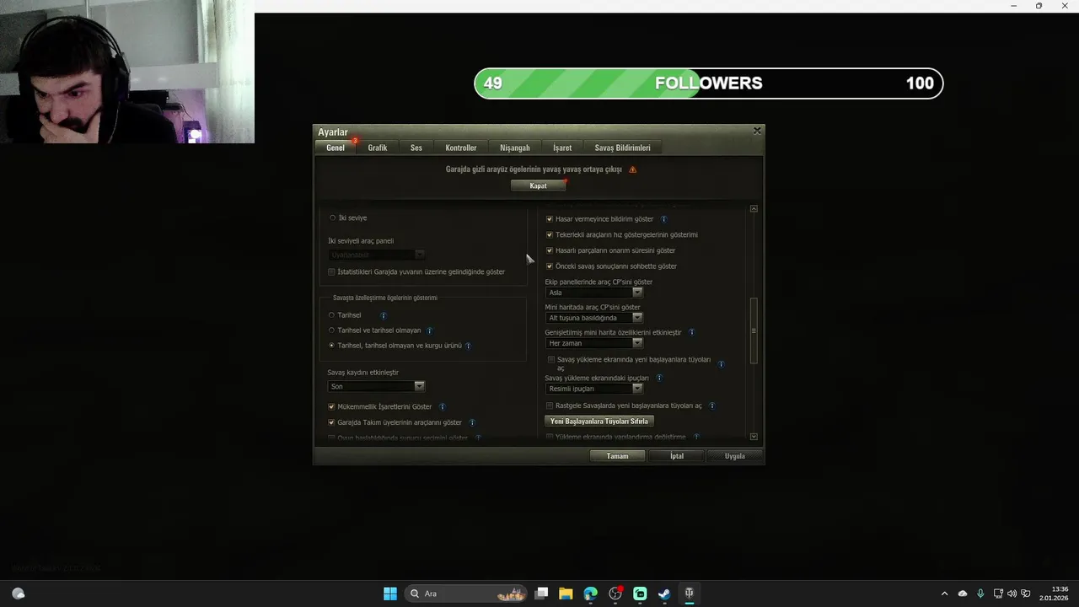Enable Rastgele Savaşlarda yeni başlayanlara tüyoları aç

coord(550,406)
